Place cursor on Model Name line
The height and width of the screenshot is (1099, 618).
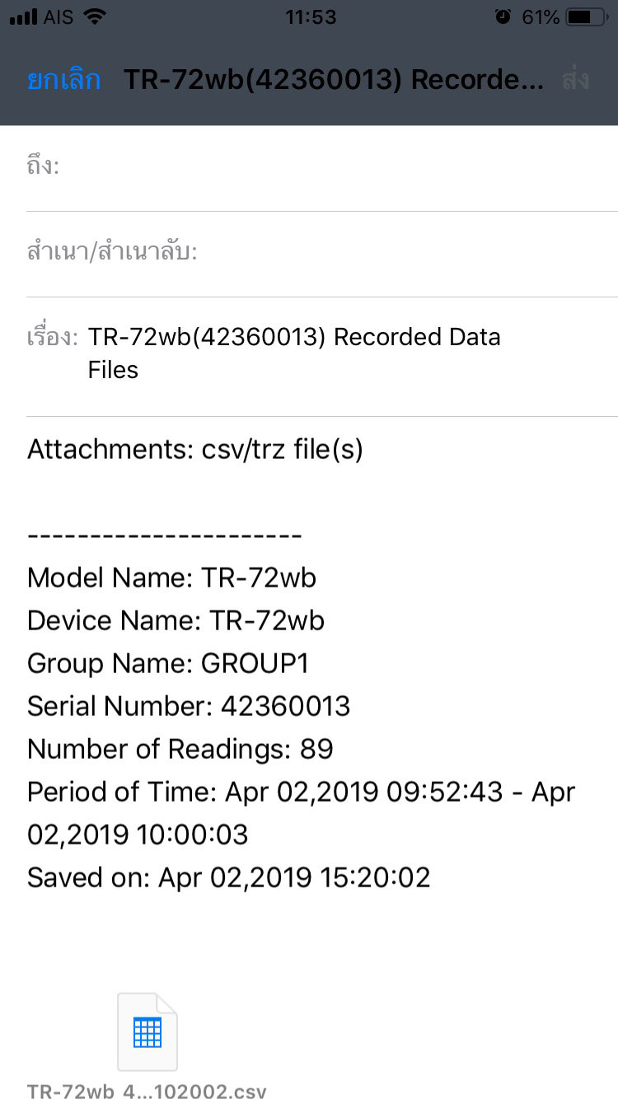pos(171,578)
